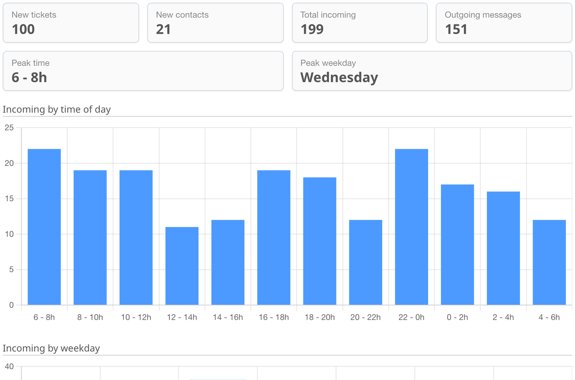
Task: Select the "20 - 22h" x-axis label
Action: [366, 317]
